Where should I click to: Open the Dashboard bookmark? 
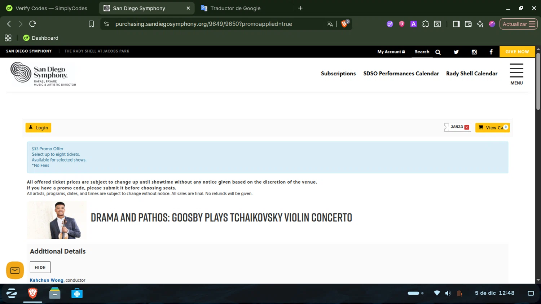[x=41, y=38]
